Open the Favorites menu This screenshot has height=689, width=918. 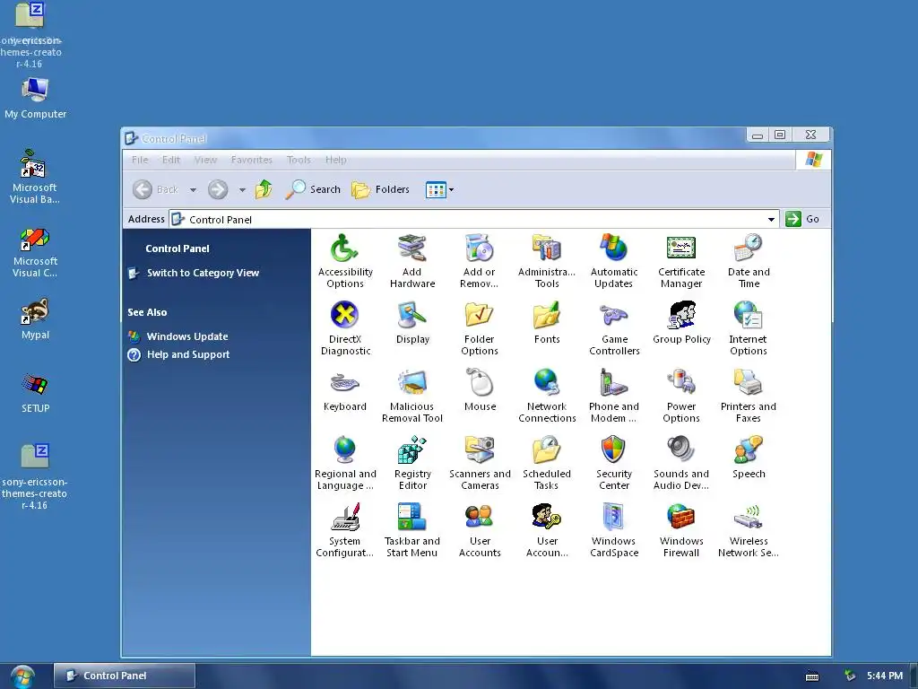click(252, 160)
